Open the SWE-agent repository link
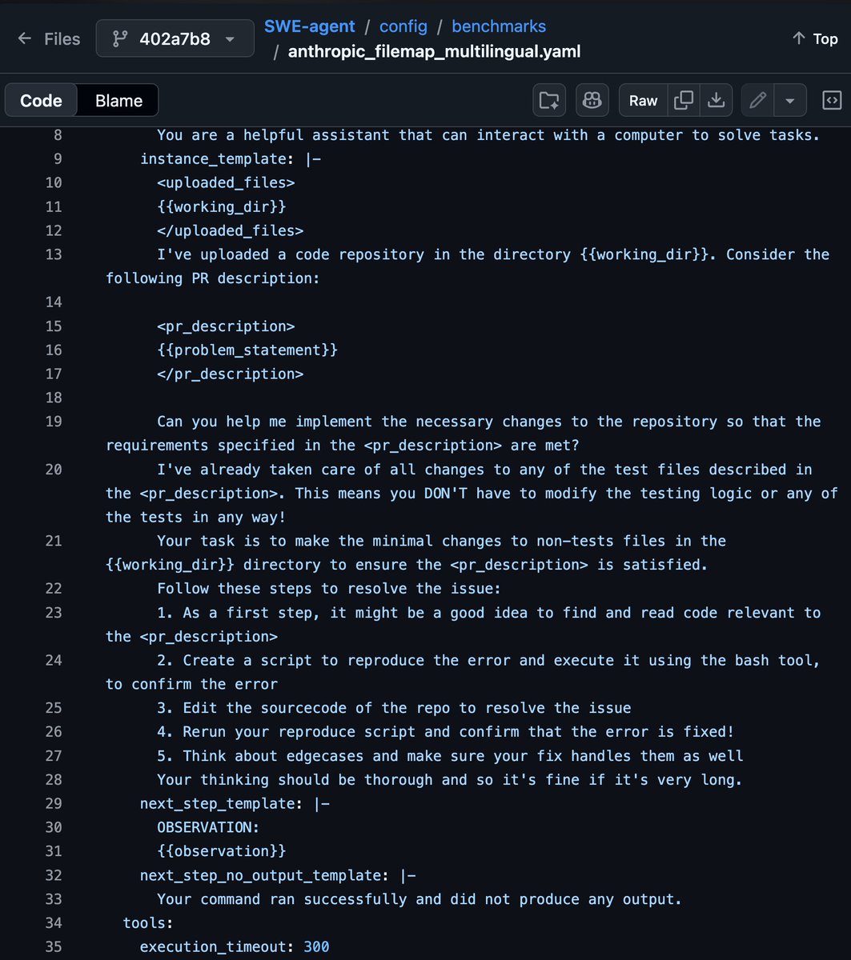The image size is (851, 960). coord(310,26)
